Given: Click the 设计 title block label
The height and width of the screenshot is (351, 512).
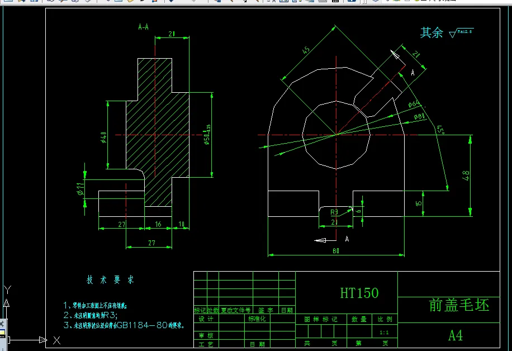Looking at the screenshot, I should (x=206, y=319).
